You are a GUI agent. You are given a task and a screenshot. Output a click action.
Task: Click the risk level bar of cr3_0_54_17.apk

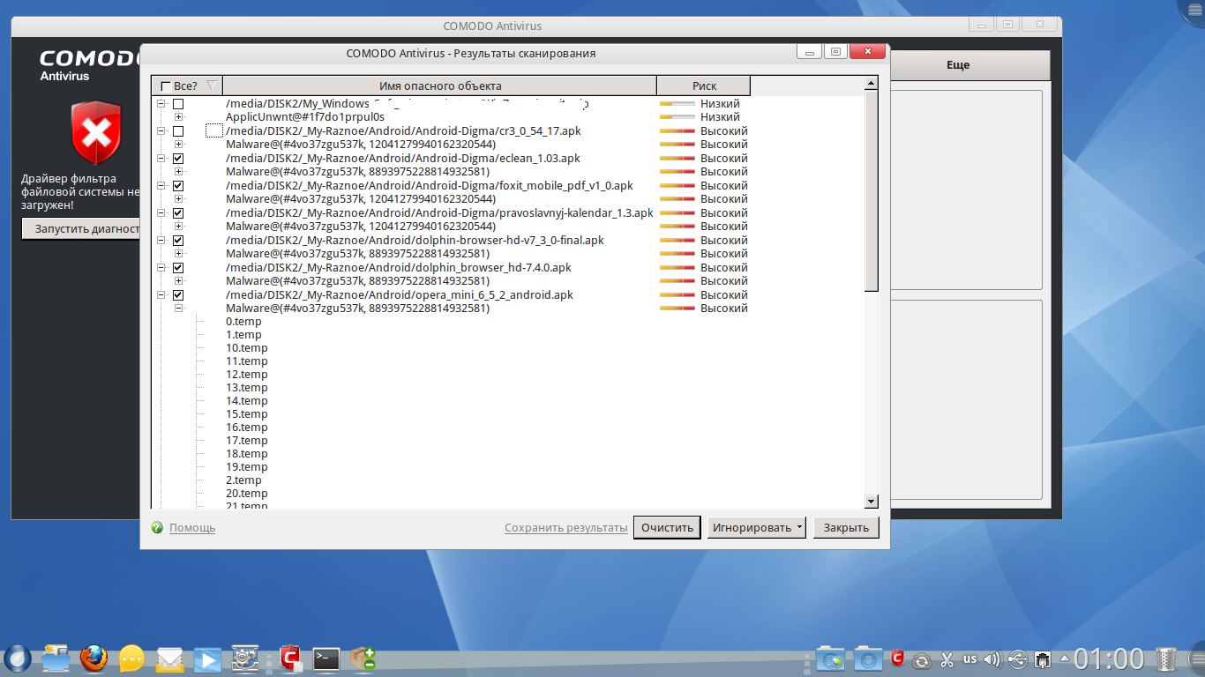(677, 131)
